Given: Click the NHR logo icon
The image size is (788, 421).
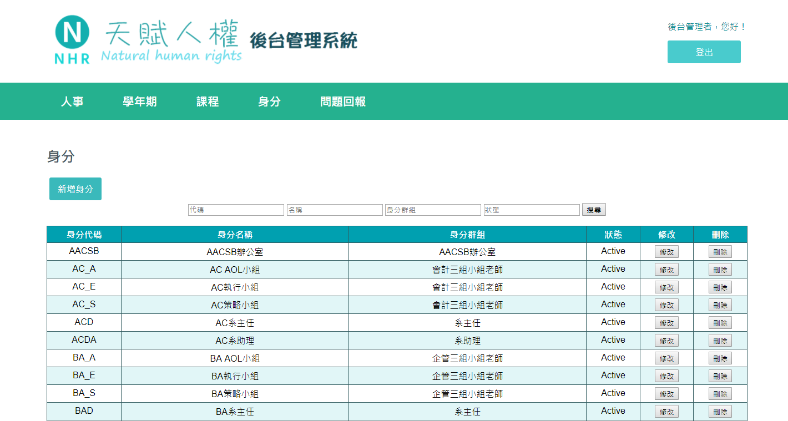Looking at the screenshot, I should [x=72, y=39].
